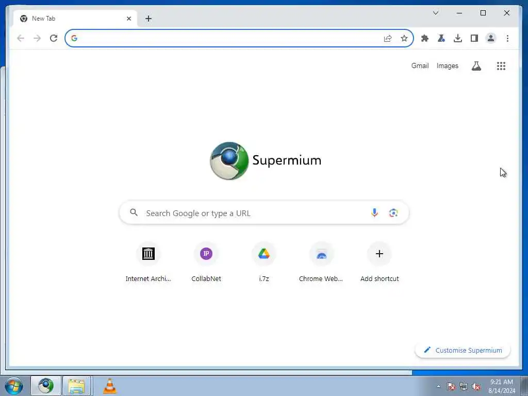Open the network tray icon
The image size is (528, 396).
coord(464,386)
